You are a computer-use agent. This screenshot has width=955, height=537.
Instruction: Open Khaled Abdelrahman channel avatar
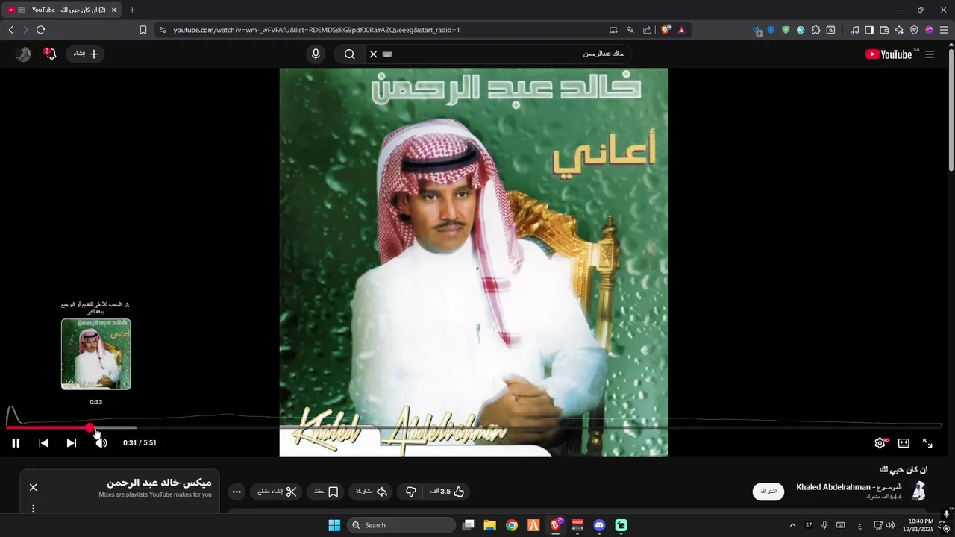pyautogui.click(x=919, y=491)
